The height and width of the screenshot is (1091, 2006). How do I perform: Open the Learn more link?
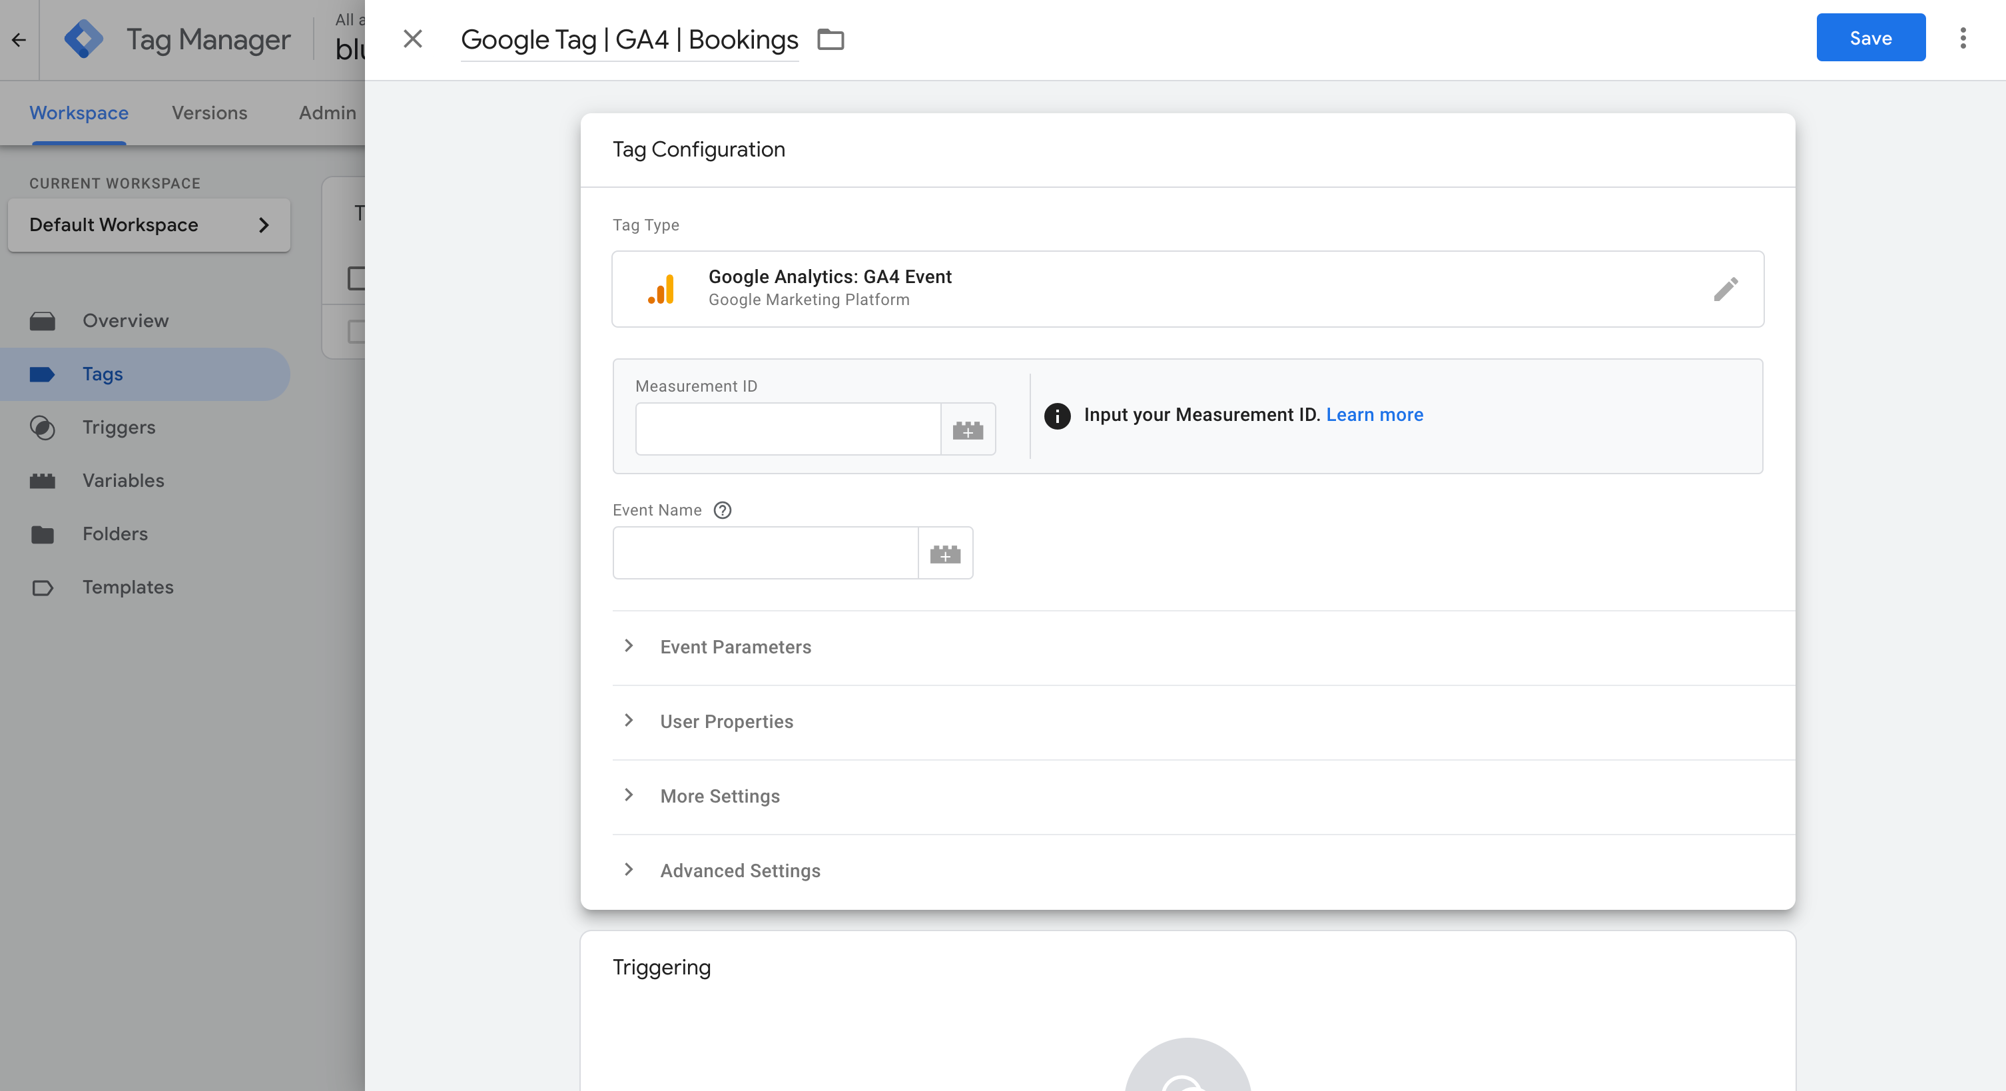[1375, 415]
